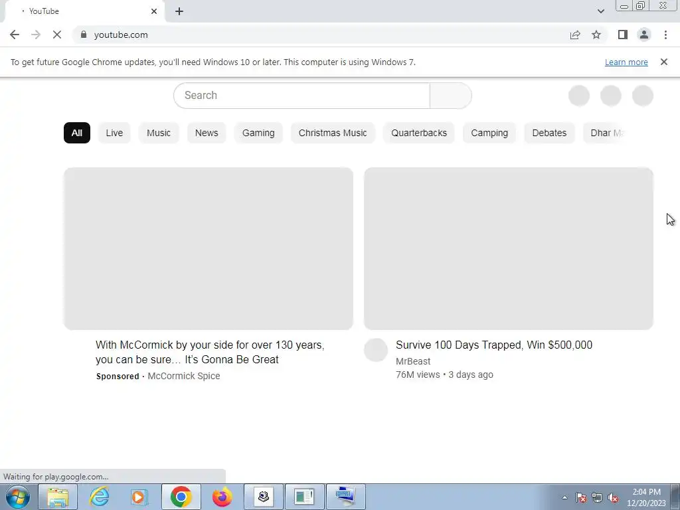Click the YouTube Search field
This screenshot has width=680, height=510.
pos(302,96)
